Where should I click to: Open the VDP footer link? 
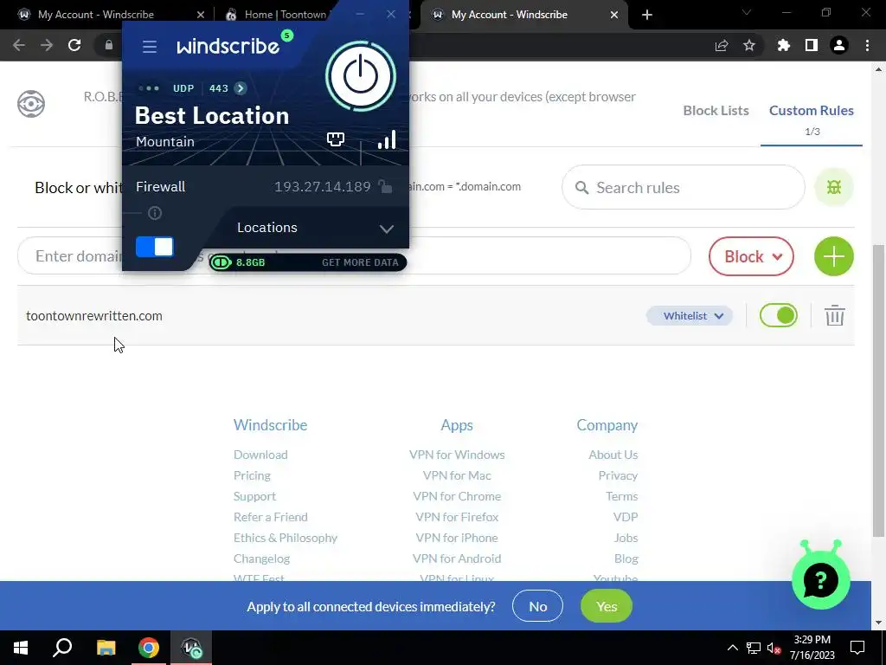click(626, 517)
